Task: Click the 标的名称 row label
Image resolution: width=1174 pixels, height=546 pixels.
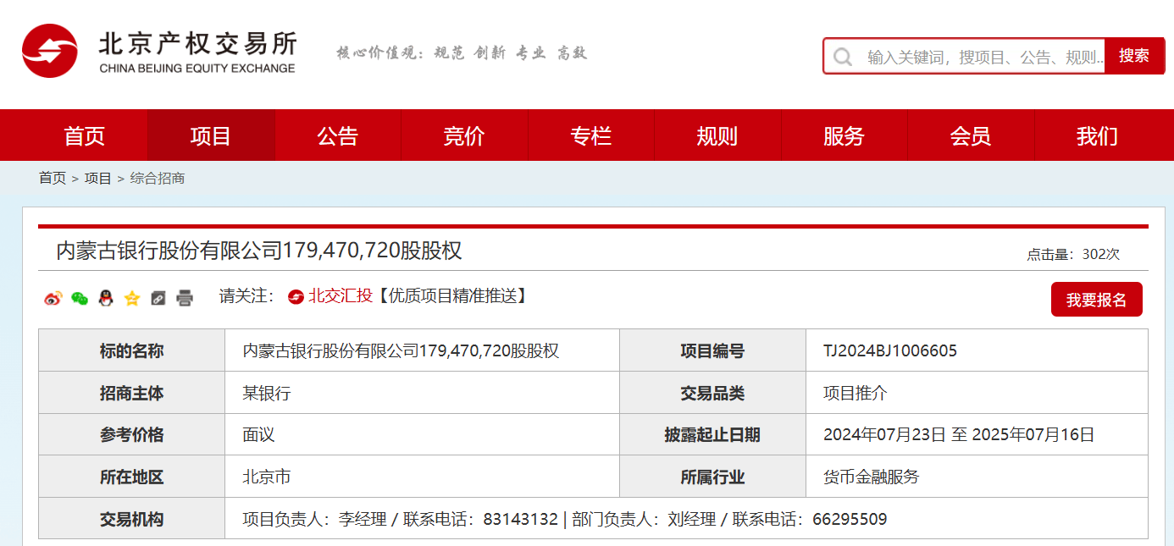Action: coord(131,350)
